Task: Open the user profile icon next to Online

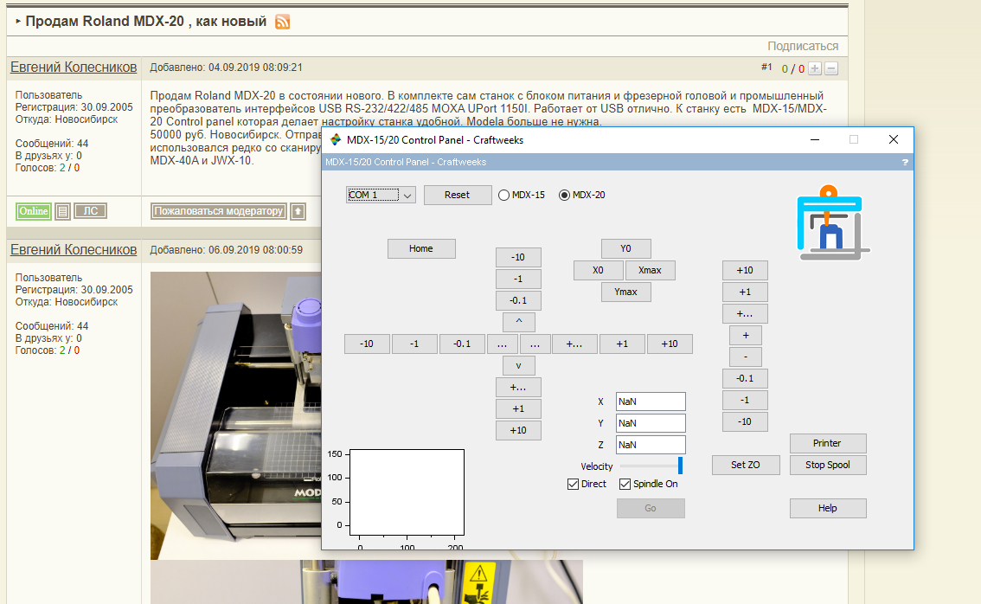Action: coord(62,211)
